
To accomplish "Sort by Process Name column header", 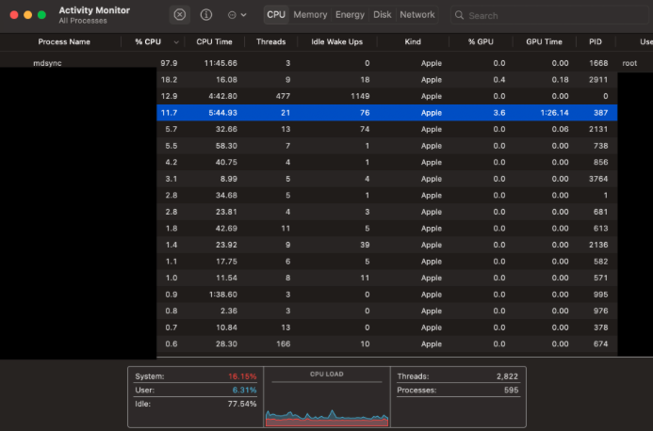I will click(64, 41).
